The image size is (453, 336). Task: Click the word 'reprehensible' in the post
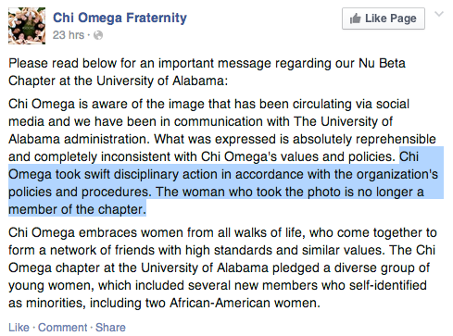(396, 139)
